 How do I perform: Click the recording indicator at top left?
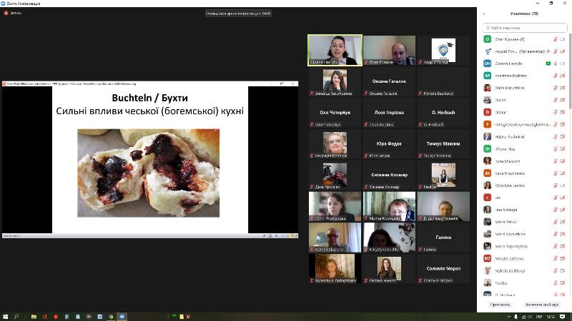12,13
